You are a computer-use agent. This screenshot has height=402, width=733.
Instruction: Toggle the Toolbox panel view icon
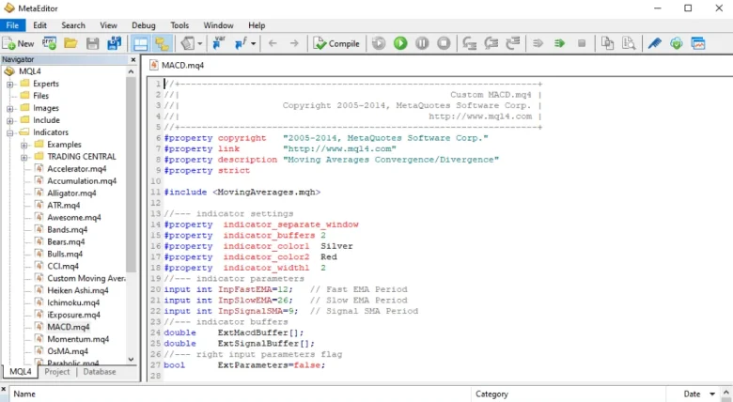click(162, 43)
